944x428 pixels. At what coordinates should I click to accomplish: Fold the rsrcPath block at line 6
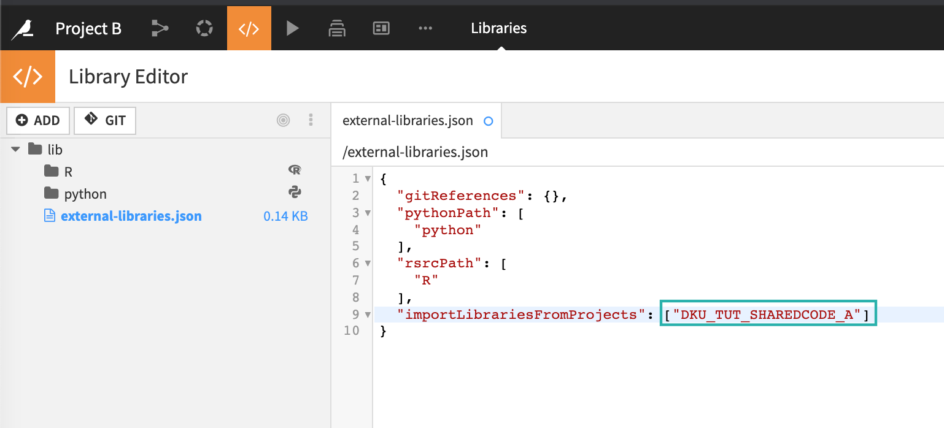pos(368,264)
